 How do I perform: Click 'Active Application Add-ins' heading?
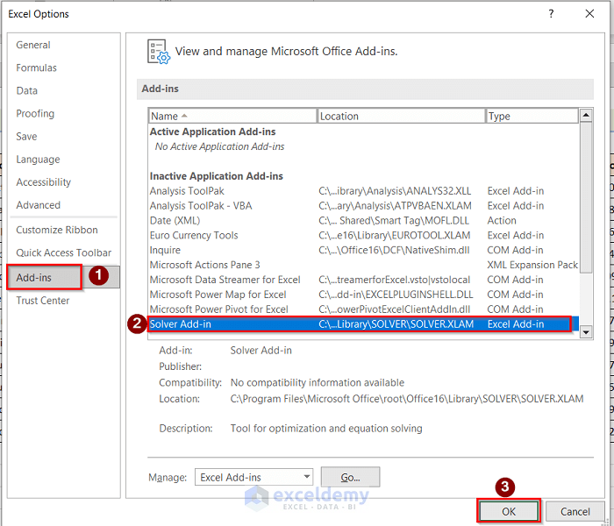[212, 131]
